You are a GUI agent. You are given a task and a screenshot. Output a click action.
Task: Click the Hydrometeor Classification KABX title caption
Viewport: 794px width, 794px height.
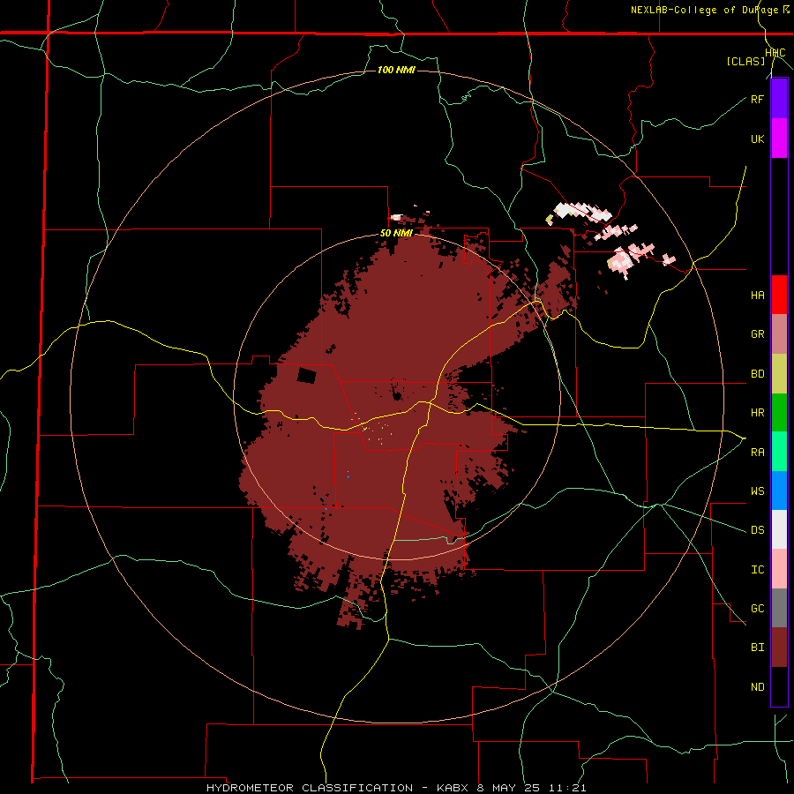(x=396, y=788)
